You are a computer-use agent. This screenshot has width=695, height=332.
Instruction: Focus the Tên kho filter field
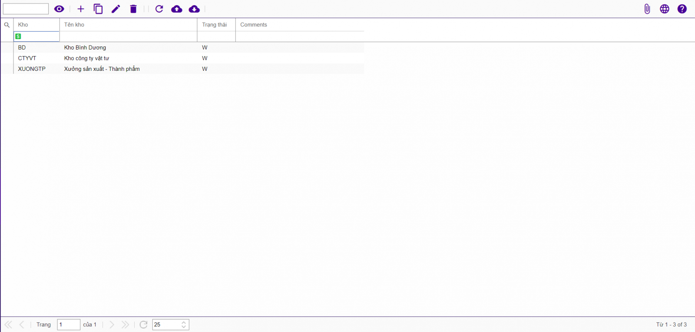click(x=128, y=37)
